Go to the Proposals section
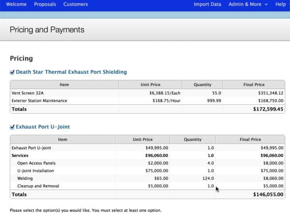 pos(45,4)
